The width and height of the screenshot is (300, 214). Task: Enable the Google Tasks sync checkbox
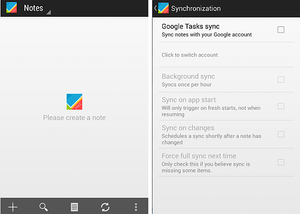tap(281, 29)
